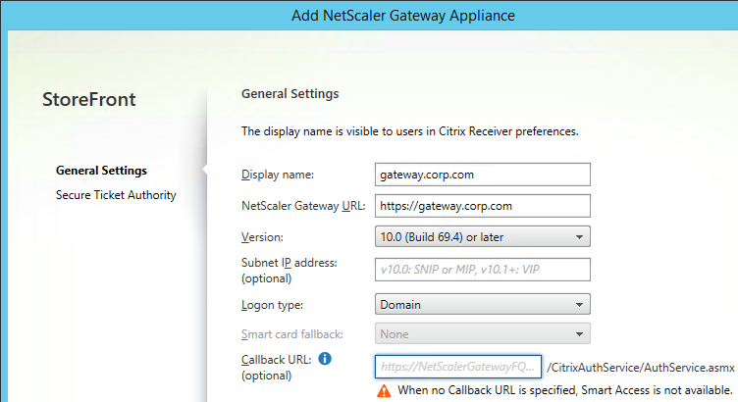738x402 pixels.
Task: Click the Callback URL label
Action: 277,360
